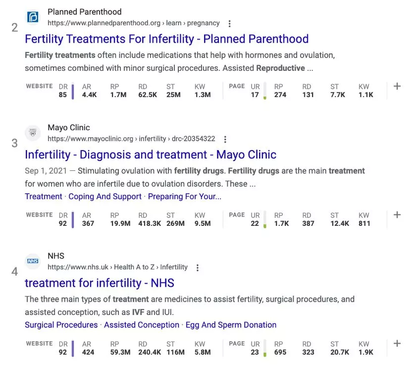This screenshot has height=368, width=417.
Task: Expand NHS result metrics with plus icon
Action: [397, 343]
